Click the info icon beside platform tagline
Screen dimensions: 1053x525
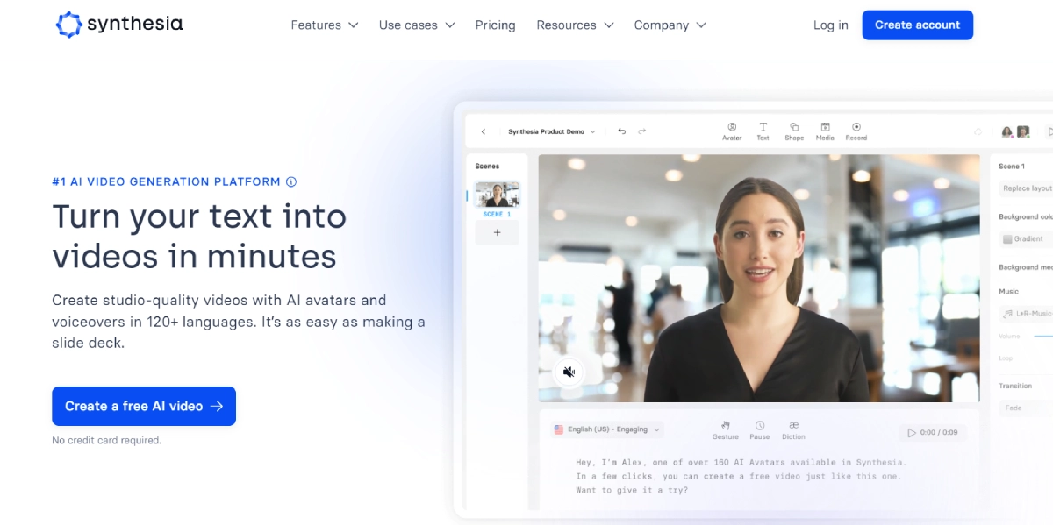point(291,182)
